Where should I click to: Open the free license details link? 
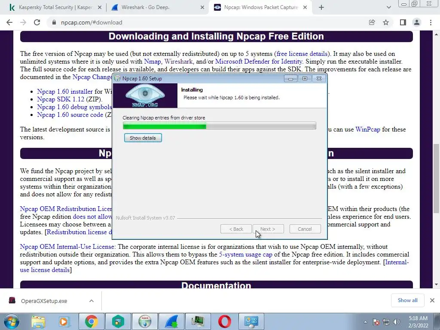(302, 54)
